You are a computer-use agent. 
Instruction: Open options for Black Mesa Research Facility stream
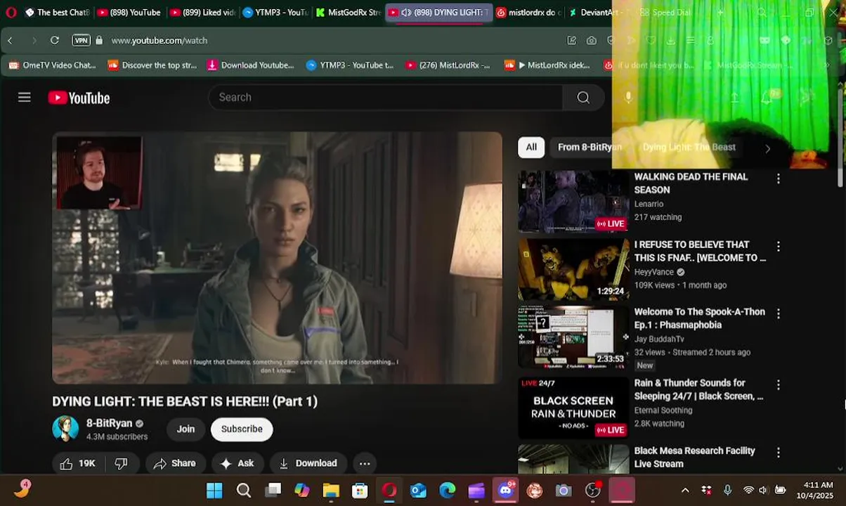778,453
